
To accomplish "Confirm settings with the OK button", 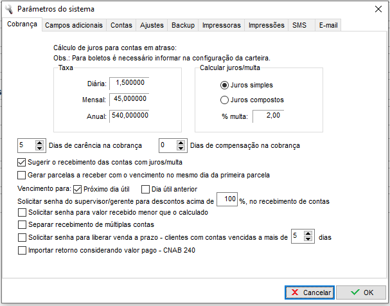I will (361, 292).
